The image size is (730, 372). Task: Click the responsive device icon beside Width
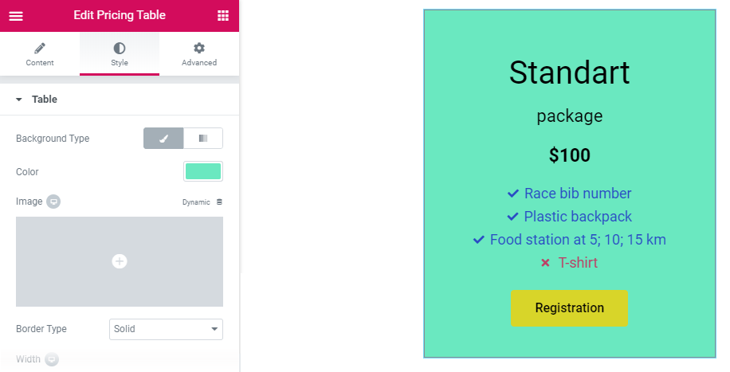52,359
